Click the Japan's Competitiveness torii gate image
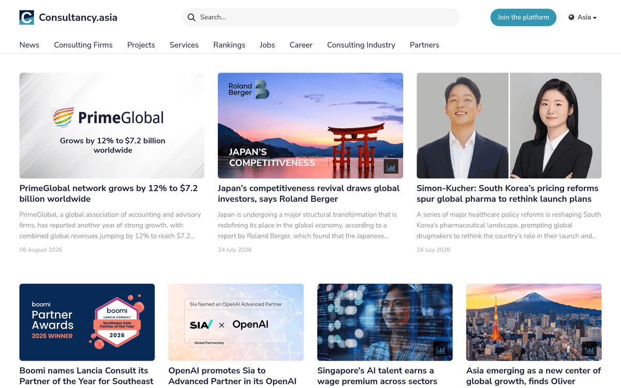The width and height of the screenshot is (621, 388). click(x=310, y=126)
